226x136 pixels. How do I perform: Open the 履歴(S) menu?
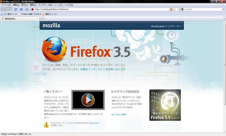pos(33,5)
